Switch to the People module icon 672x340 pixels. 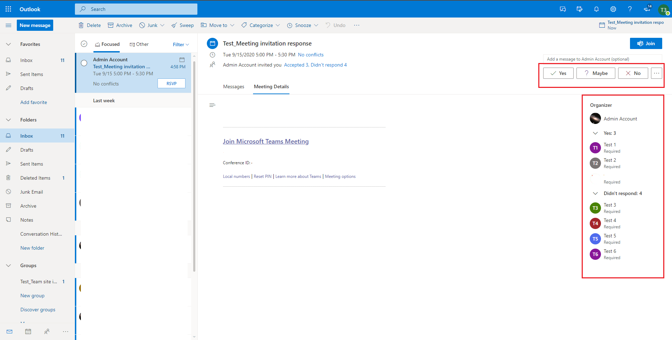[47, 331]
